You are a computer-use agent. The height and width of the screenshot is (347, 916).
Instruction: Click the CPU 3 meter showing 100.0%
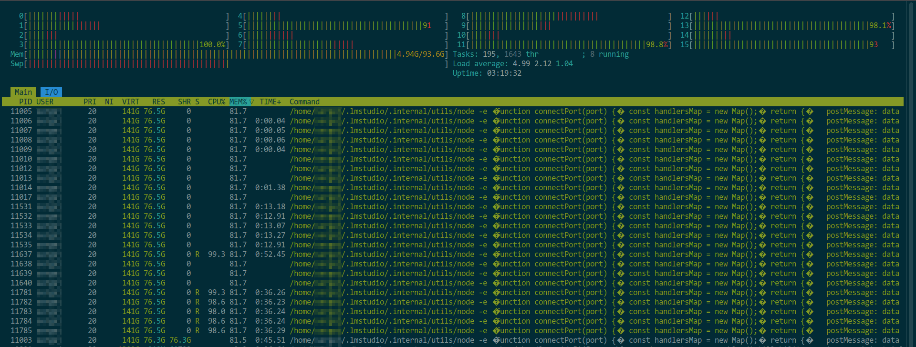(124, 45)
